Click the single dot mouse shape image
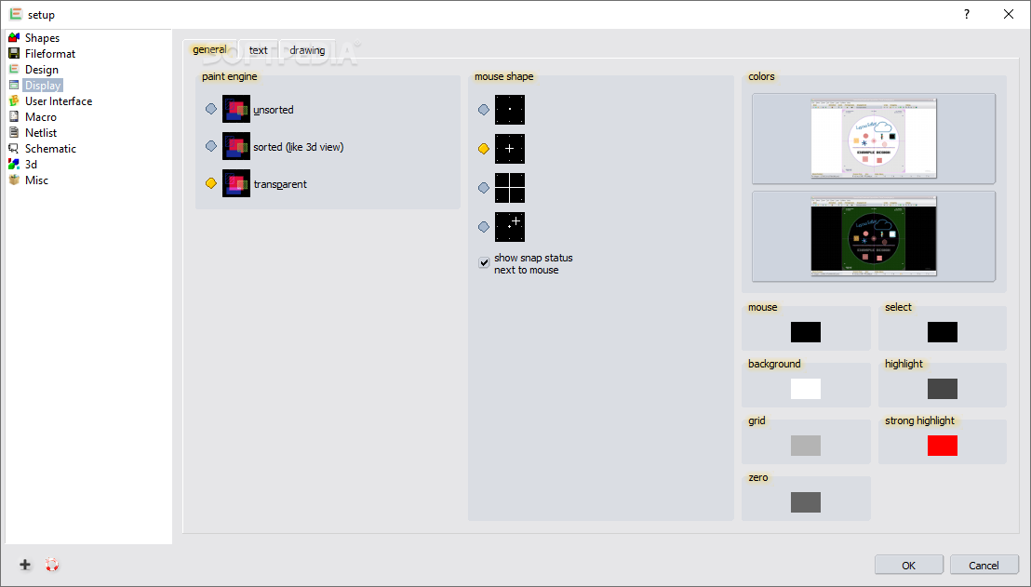 510,110
